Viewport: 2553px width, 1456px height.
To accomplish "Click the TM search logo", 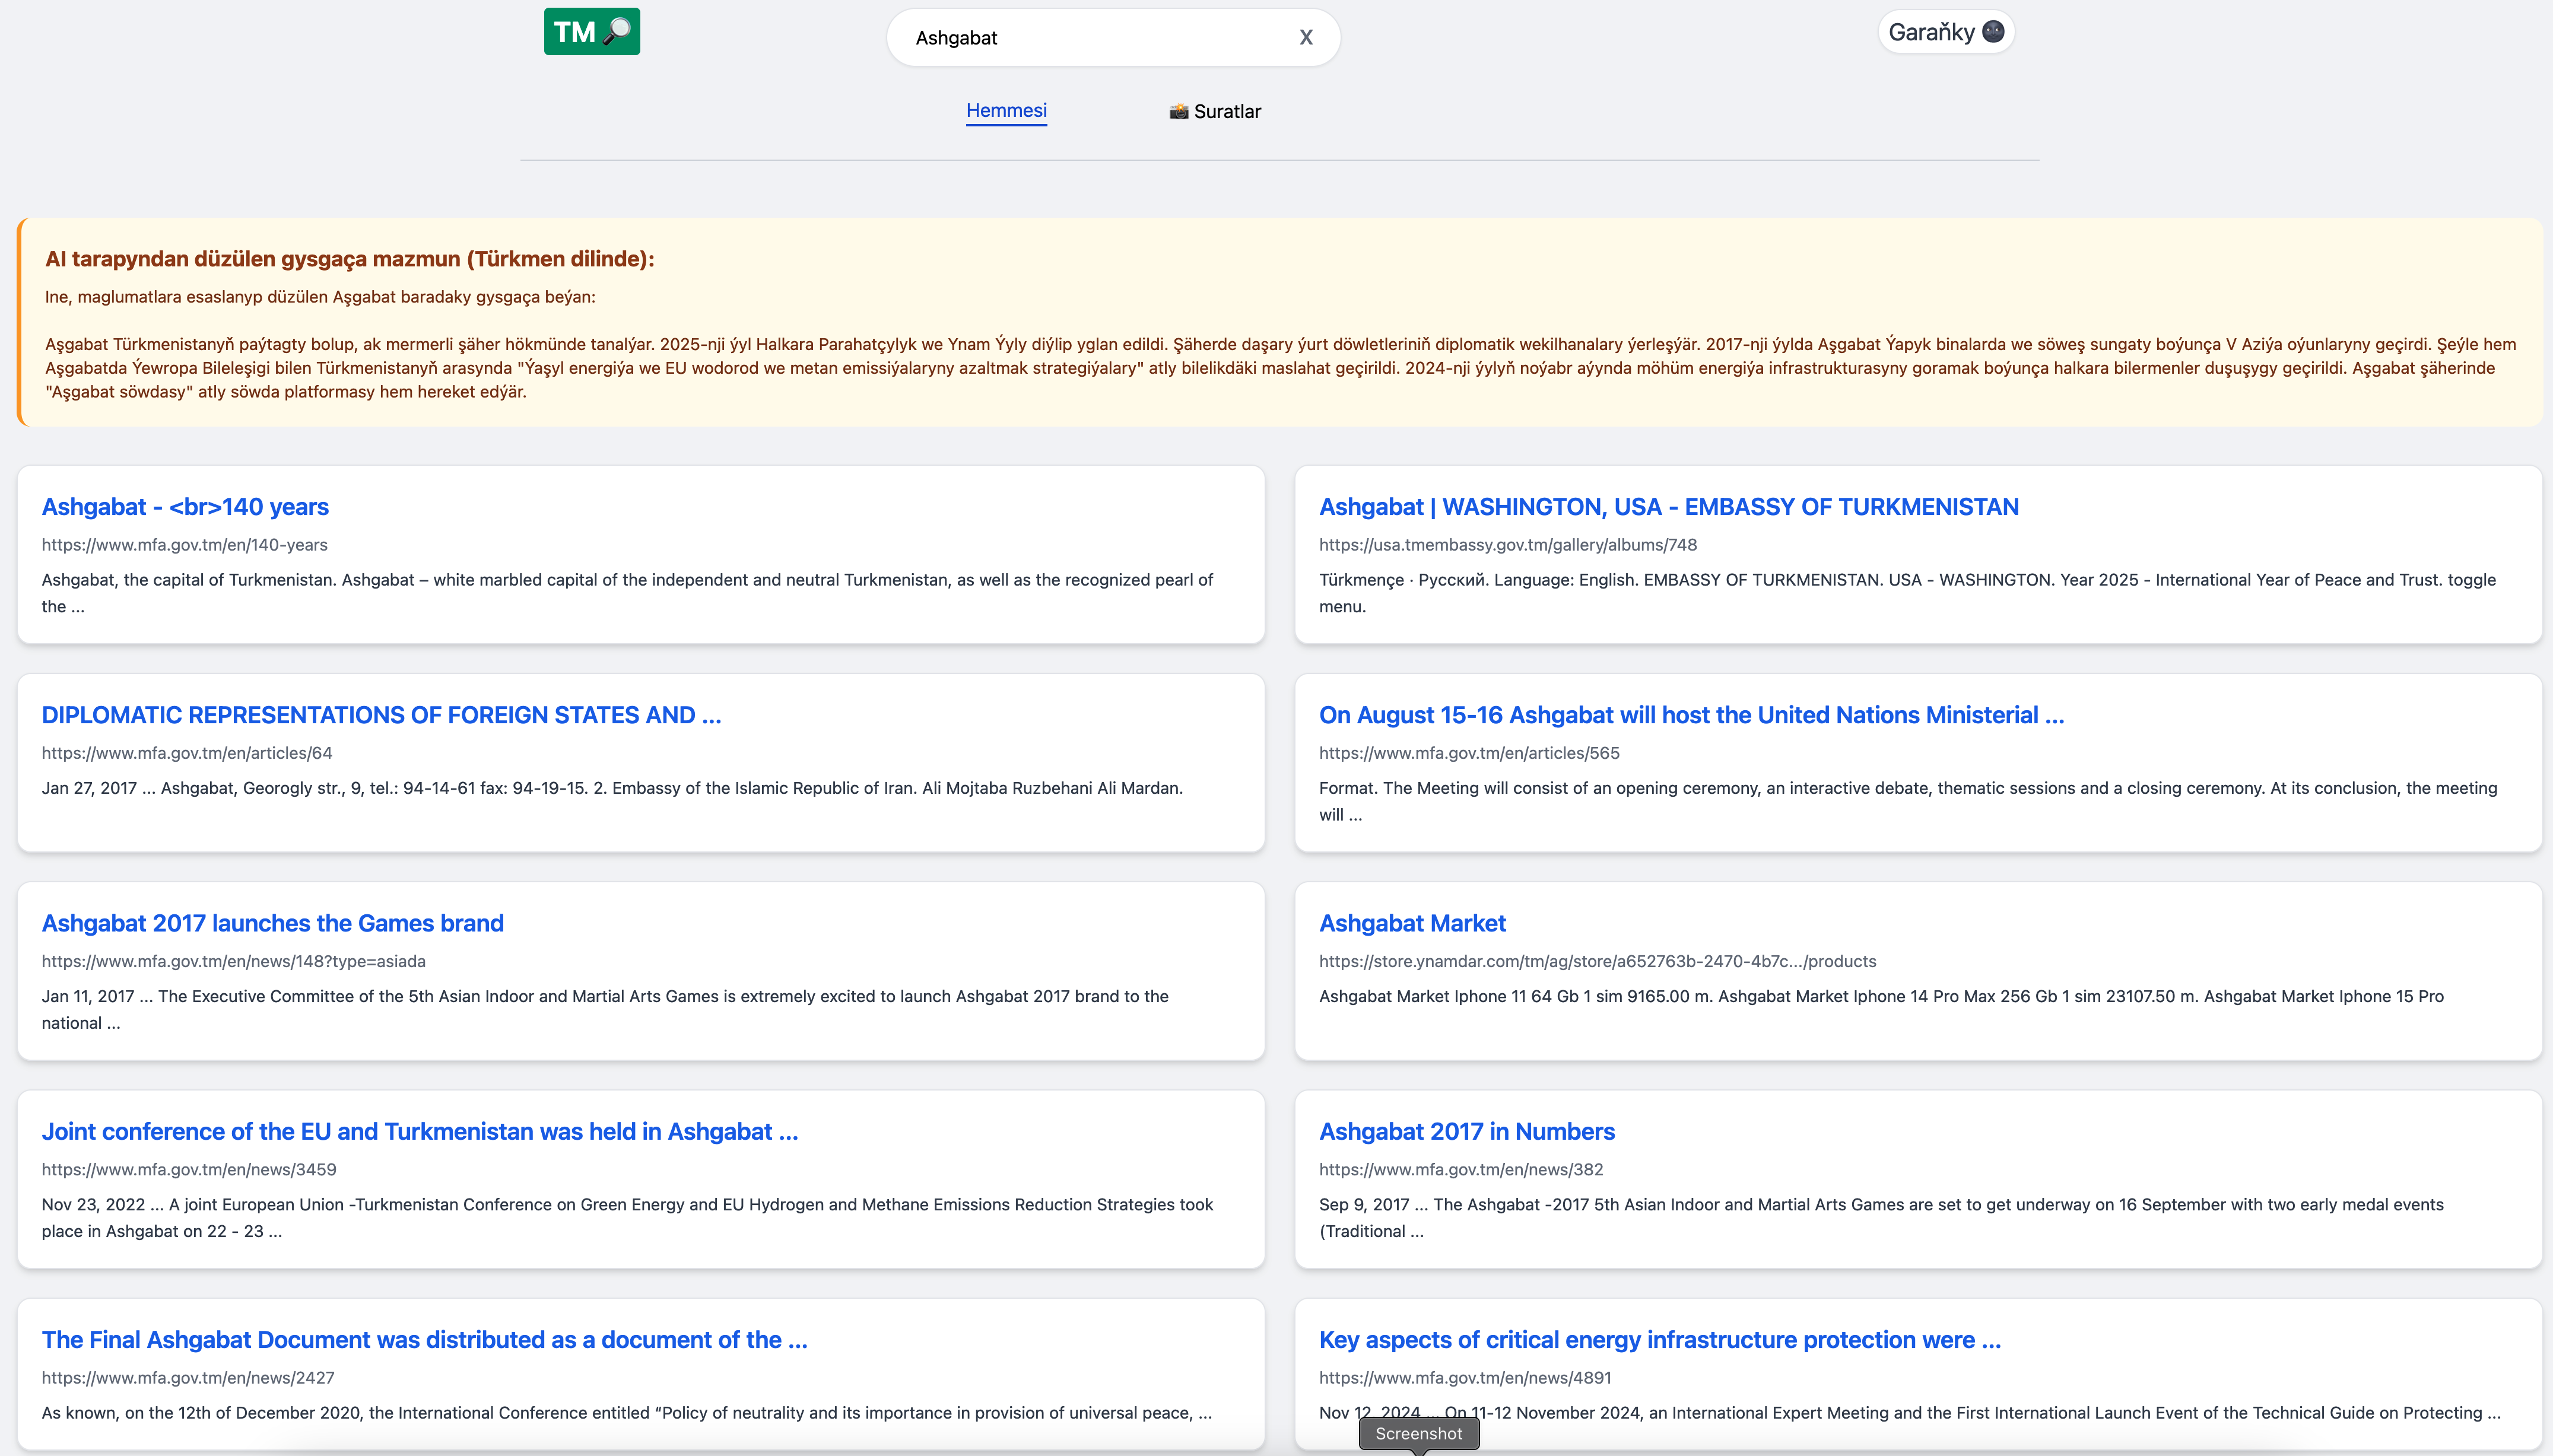I will 591,32.
